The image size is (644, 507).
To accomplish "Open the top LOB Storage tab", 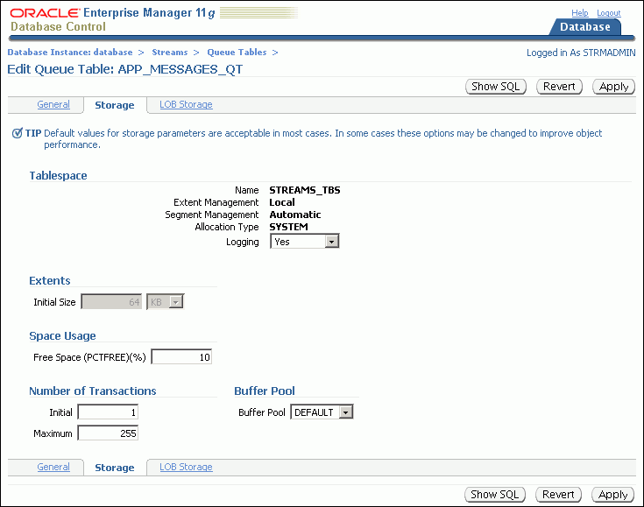I will (x=186, y=105).
